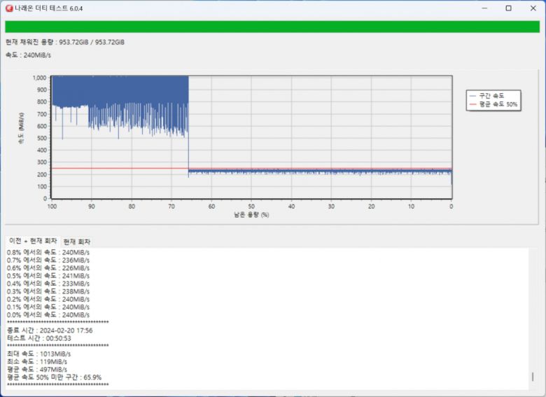Click the 평균 속도 50% legend entry
The height and width of the screenshot is (397, 546).
pos(498,104)
